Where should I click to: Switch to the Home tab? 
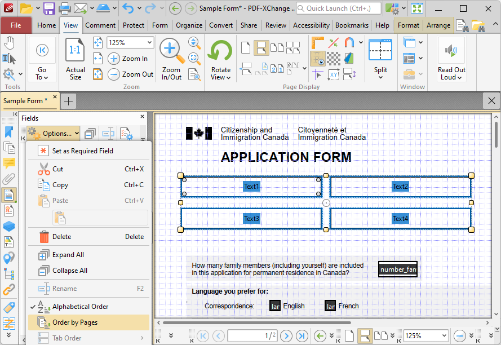46,25
